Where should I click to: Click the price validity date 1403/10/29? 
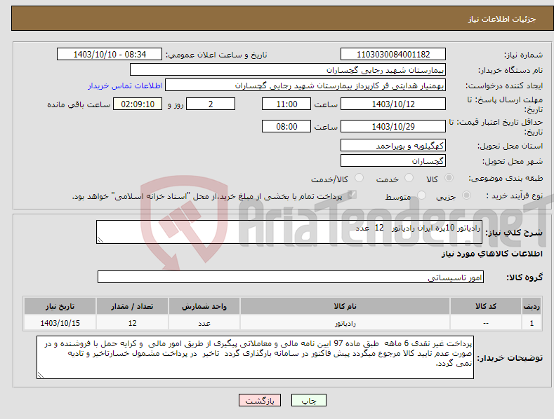393,126
